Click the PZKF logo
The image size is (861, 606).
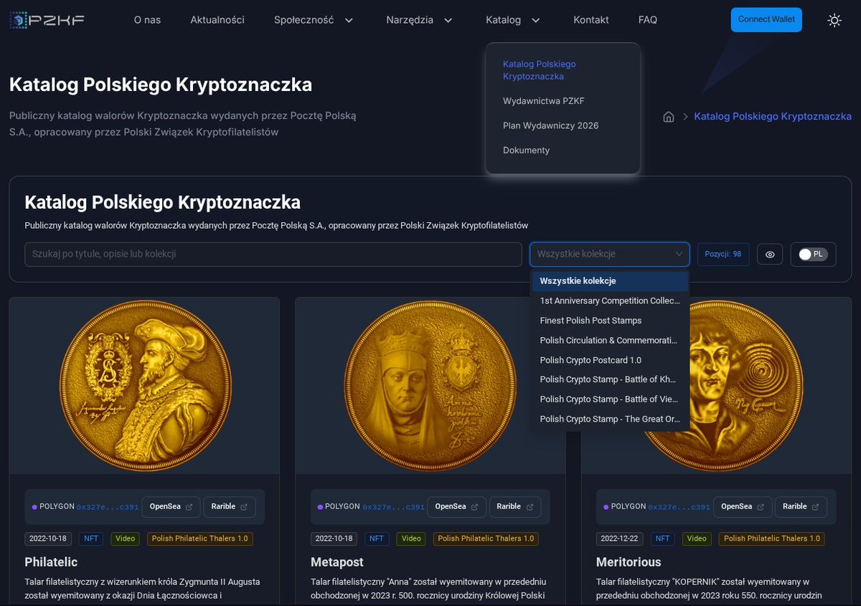[47, 20]
